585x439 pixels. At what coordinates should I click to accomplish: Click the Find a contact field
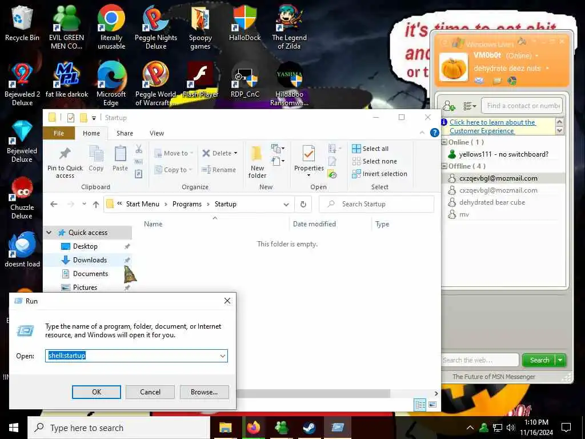[x=522, y=106]
